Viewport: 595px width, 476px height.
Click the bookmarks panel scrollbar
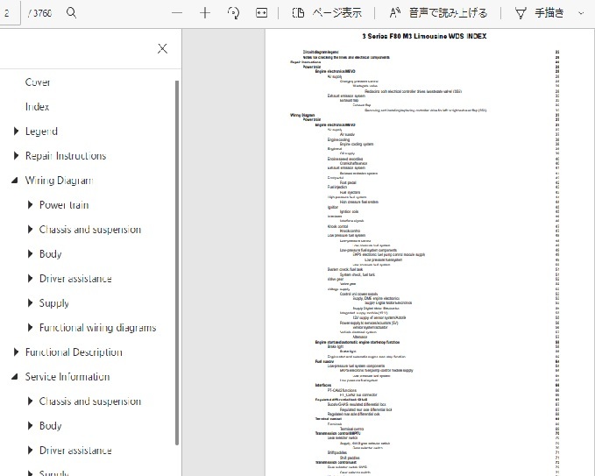[176, 262]
